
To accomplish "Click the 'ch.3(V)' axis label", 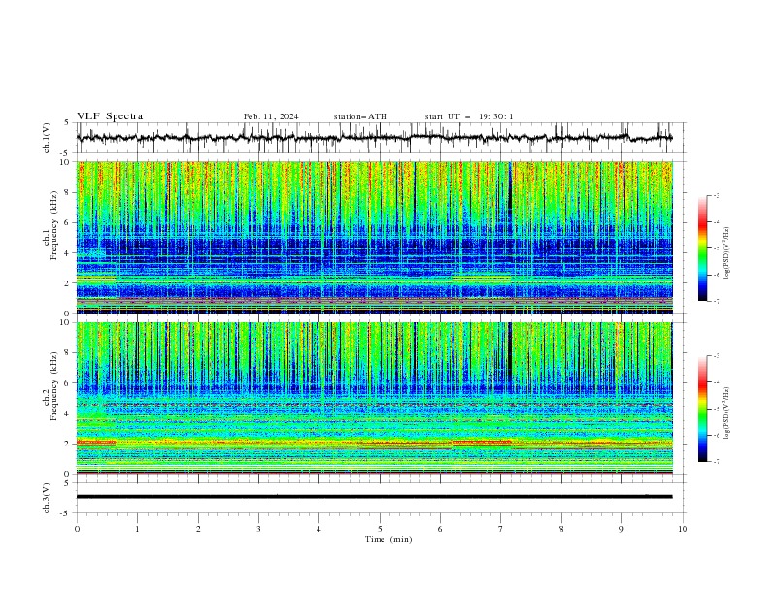I will [47, 498].
